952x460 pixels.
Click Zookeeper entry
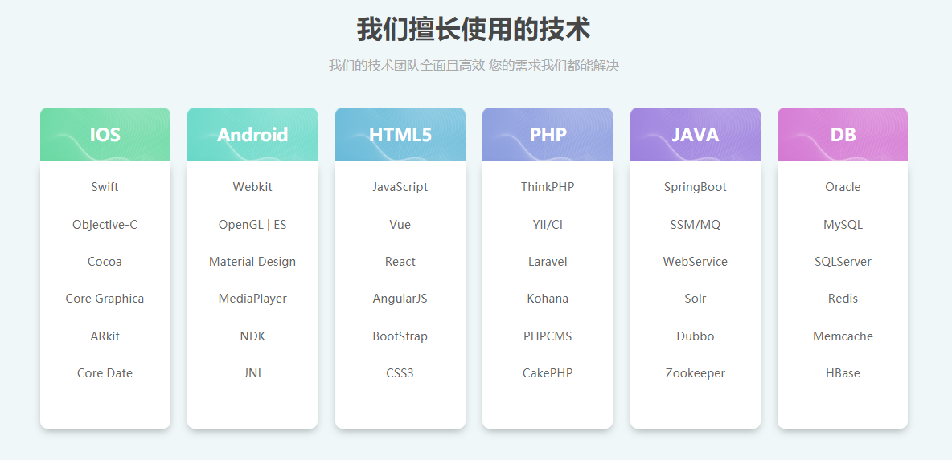(x=696, y=373)
